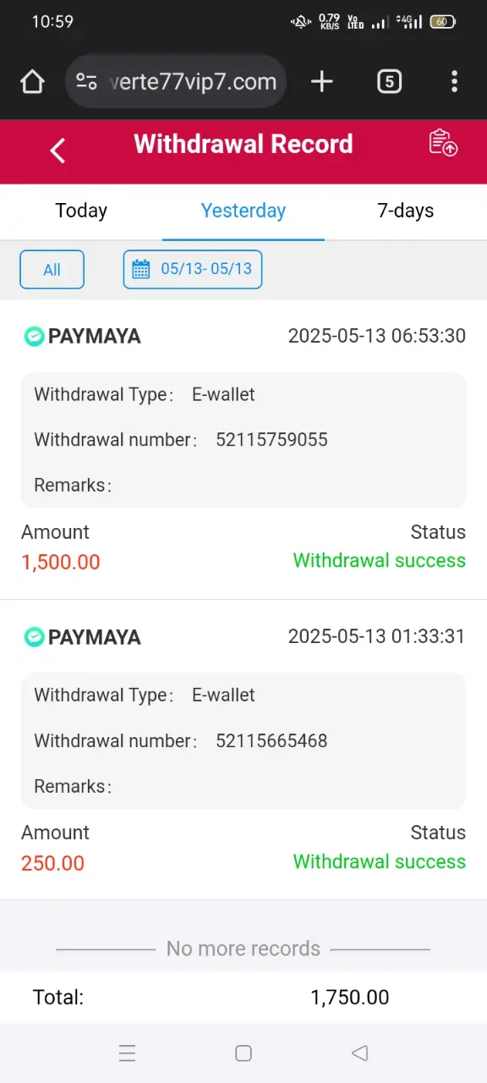The width and height of the screenshot is (487, 1083).
Task: Tap the Android recent apps menu button
Action: coord(128,1053)
